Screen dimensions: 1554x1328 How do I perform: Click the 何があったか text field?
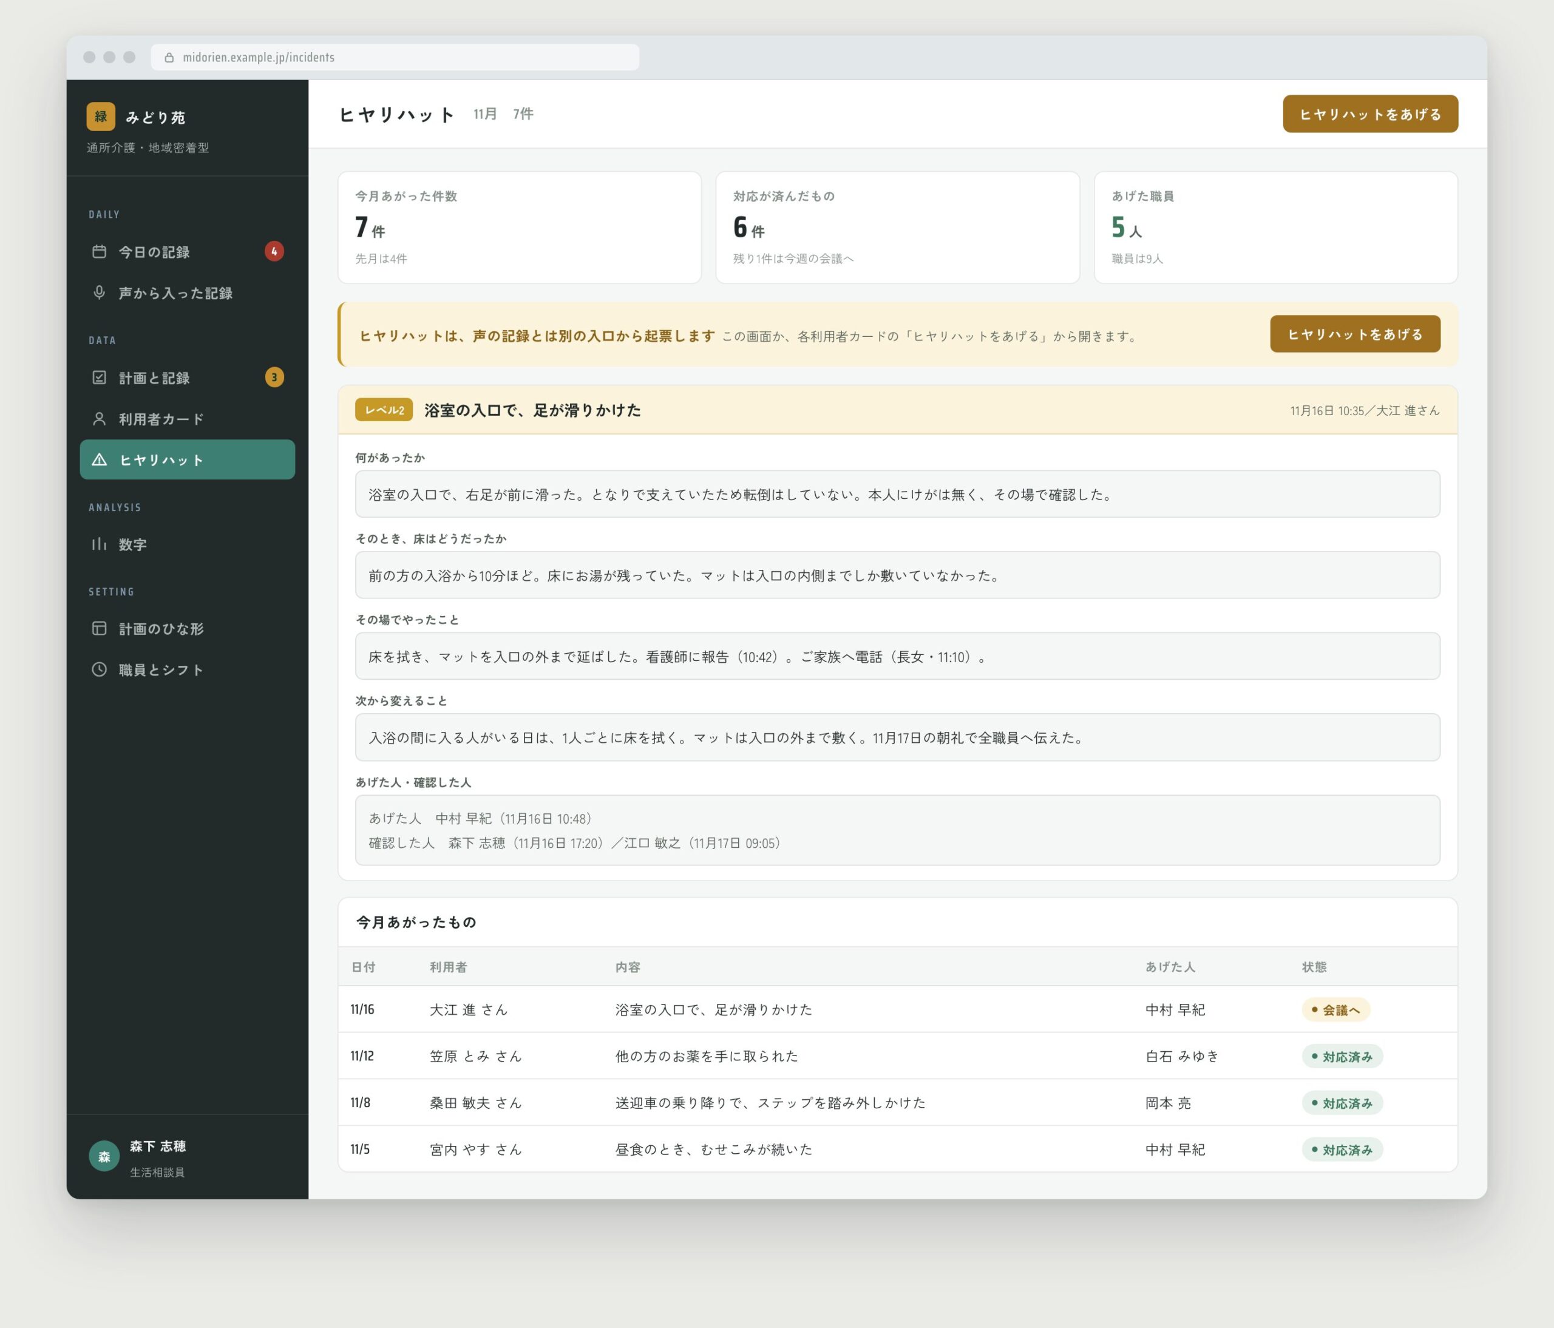897,494
